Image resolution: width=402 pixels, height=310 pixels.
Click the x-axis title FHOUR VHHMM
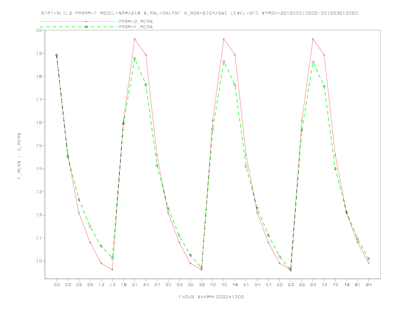click(x=211, y=297)
